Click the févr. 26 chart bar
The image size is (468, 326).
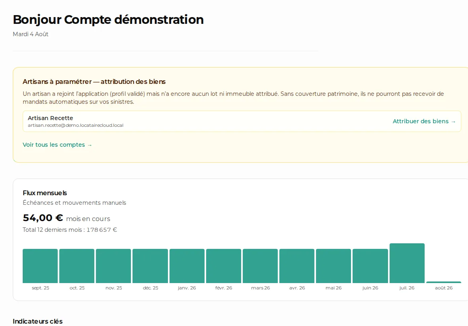point(224,266)
